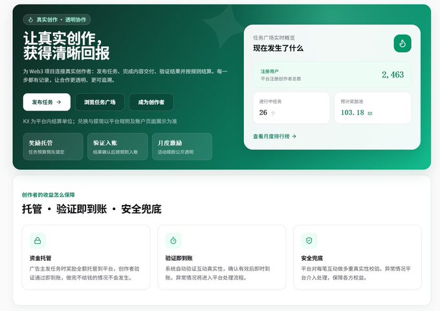Click the 发布任务 button
440x311 pixels.
47,102
